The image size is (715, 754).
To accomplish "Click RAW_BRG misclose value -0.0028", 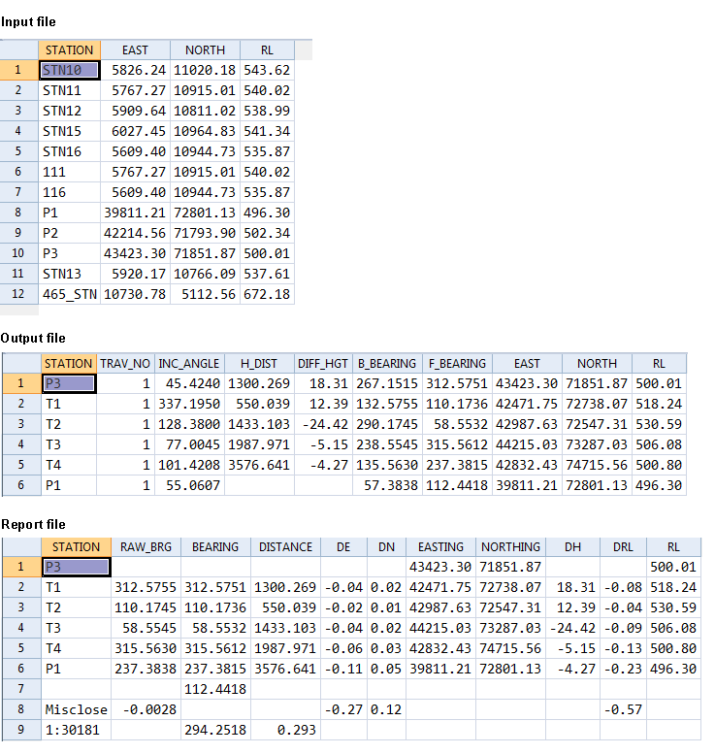I will tap(146, 709).
